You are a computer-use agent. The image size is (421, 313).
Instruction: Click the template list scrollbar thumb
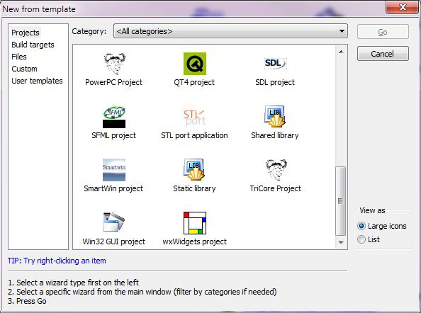pyautogui.click(x=341, y=201)
